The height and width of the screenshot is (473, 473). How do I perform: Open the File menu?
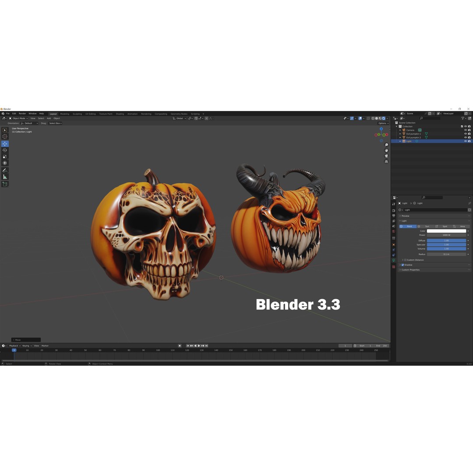coord(8,114)
